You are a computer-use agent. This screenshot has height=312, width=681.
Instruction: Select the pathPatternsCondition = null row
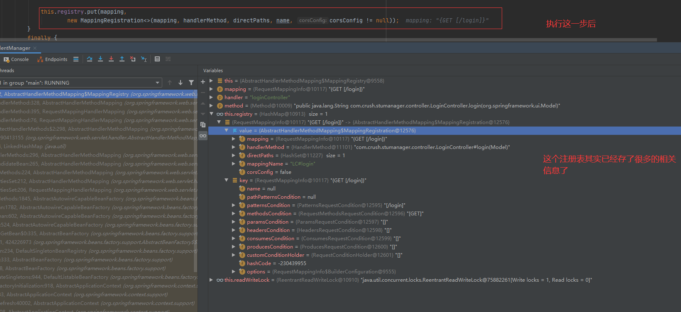point(444,197)
